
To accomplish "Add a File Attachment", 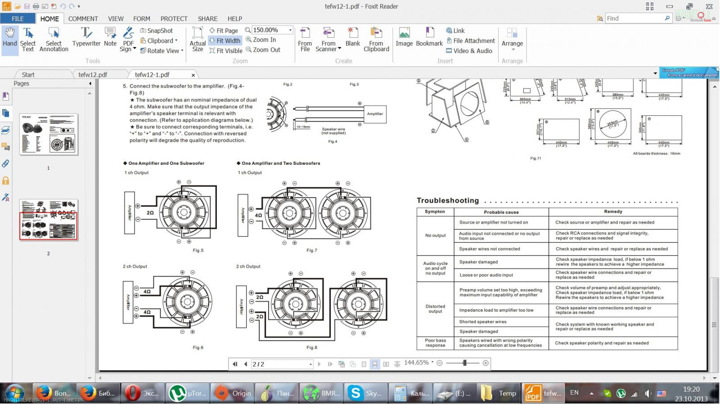I will (x=470, y=40).
